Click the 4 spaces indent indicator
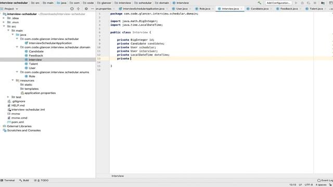The width and height of the screenshot is (333, 187). coord(321,185)
